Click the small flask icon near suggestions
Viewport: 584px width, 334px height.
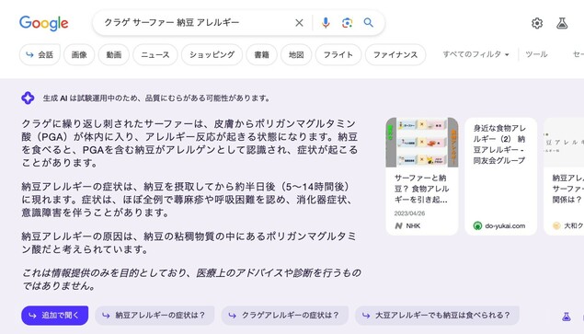coord(567,317)
